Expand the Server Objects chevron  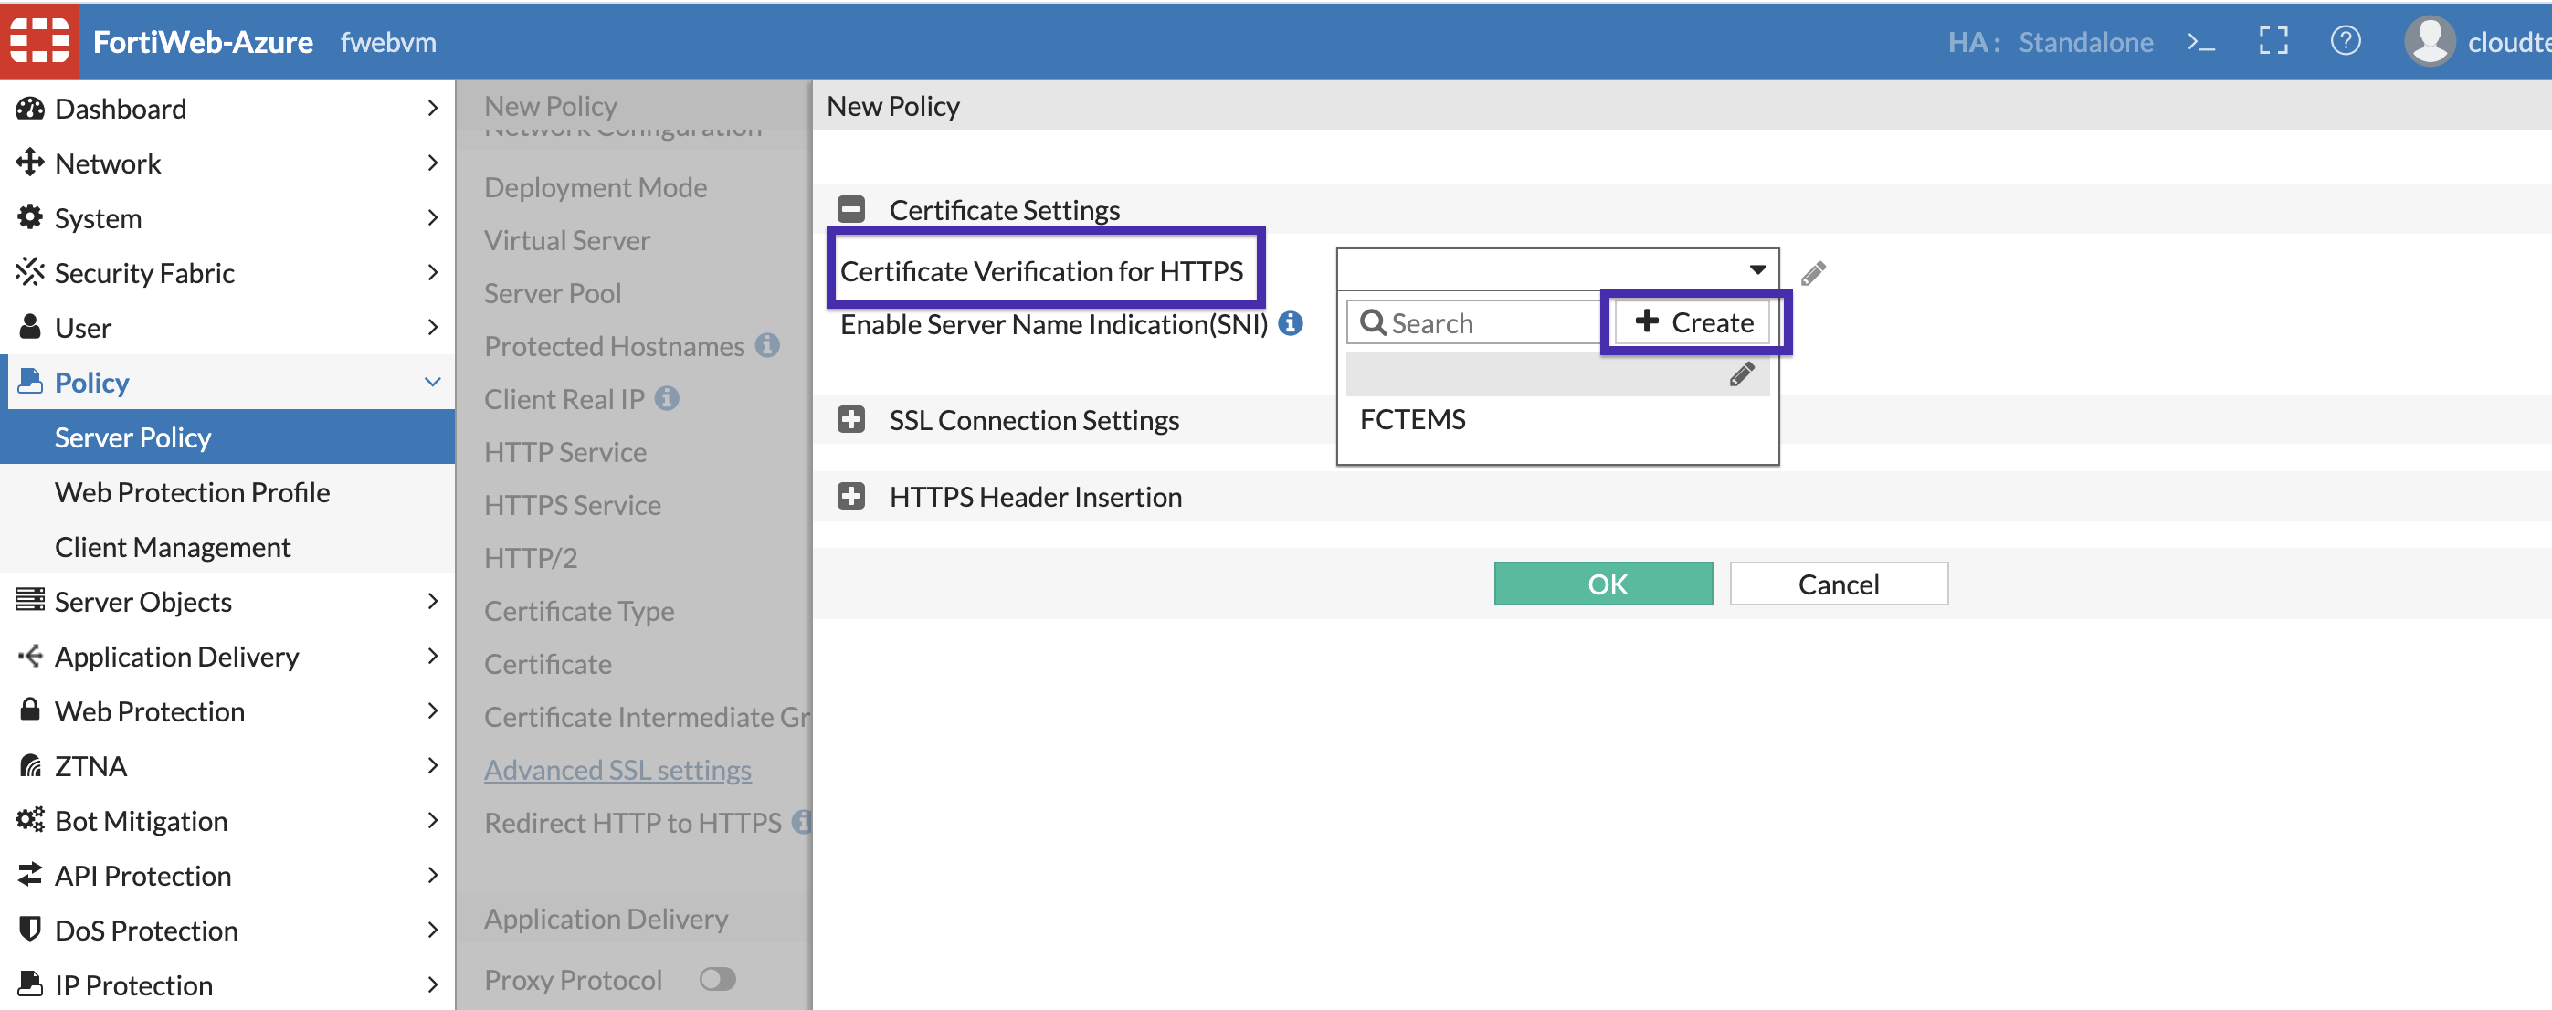point(432,600)
